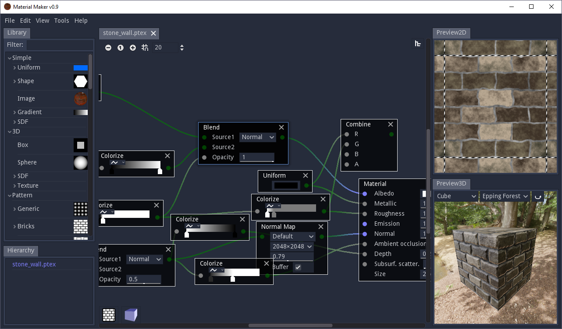Reset graph zoom to 1:1

121,48
